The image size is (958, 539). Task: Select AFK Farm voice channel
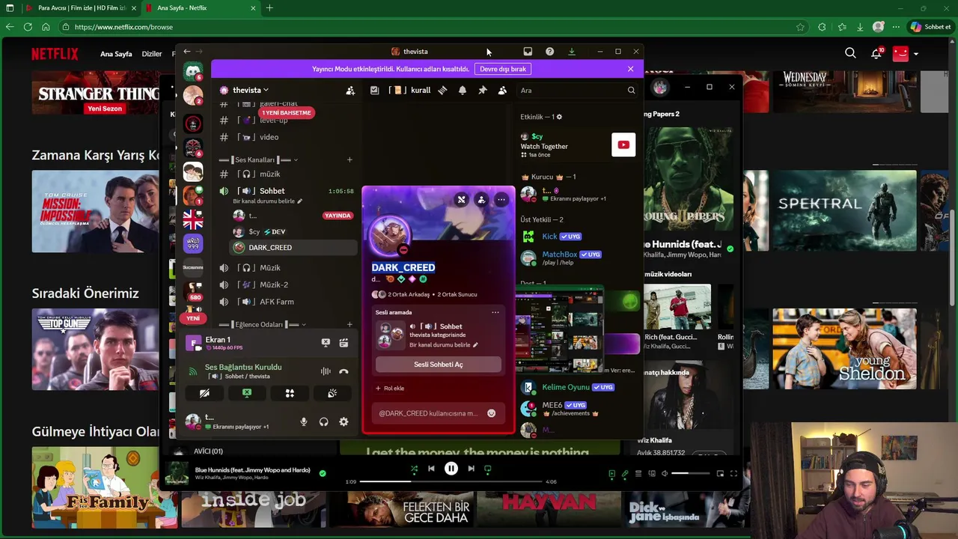[x=287, y=302]
